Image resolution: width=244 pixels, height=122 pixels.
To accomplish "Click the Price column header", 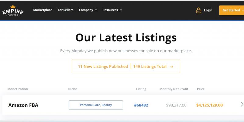I will 201,89.
